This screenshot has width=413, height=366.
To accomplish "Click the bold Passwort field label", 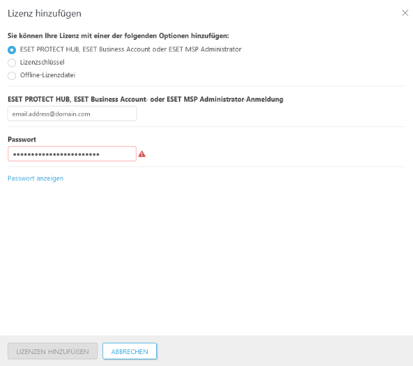I will point(22,140).
